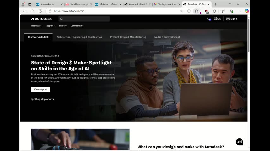This screenshot has width=270, height=151.
Task: Click the scrollbar down arrow
Action: (x=249, y=148)
